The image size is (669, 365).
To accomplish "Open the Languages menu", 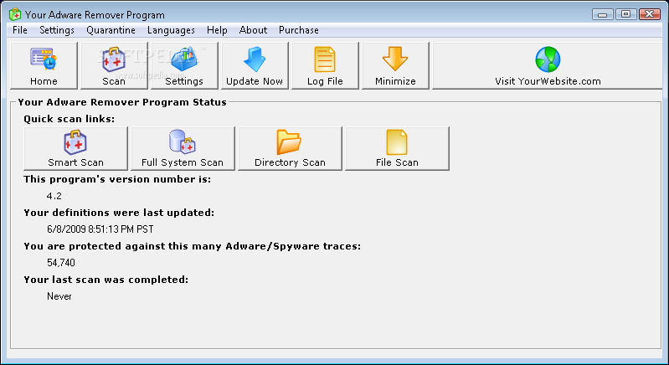I will tap(171, 30).
